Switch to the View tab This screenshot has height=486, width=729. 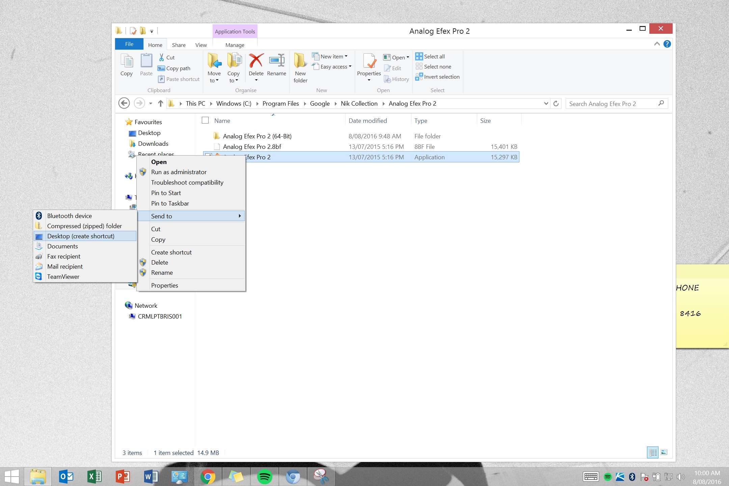(201, 45)
